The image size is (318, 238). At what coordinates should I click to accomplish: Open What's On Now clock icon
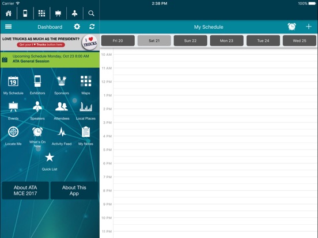(x=37, y=132)
